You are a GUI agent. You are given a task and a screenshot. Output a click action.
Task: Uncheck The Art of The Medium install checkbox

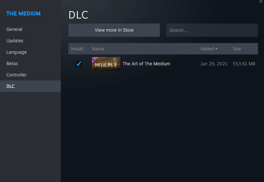(79, 64)
